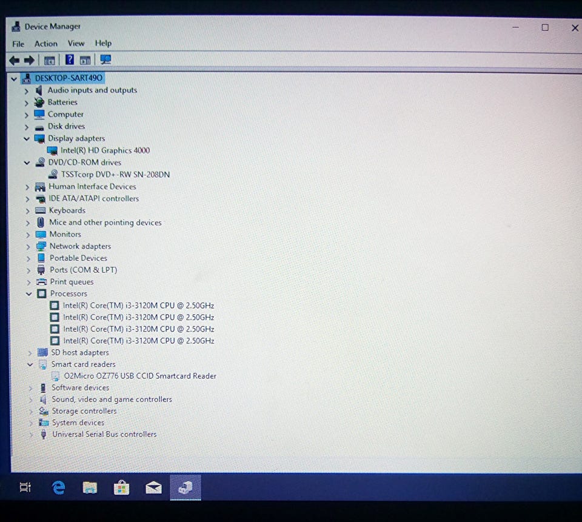582x522 pixels.
Task: Maximize the Device Manager window
Action: point(545,27)
